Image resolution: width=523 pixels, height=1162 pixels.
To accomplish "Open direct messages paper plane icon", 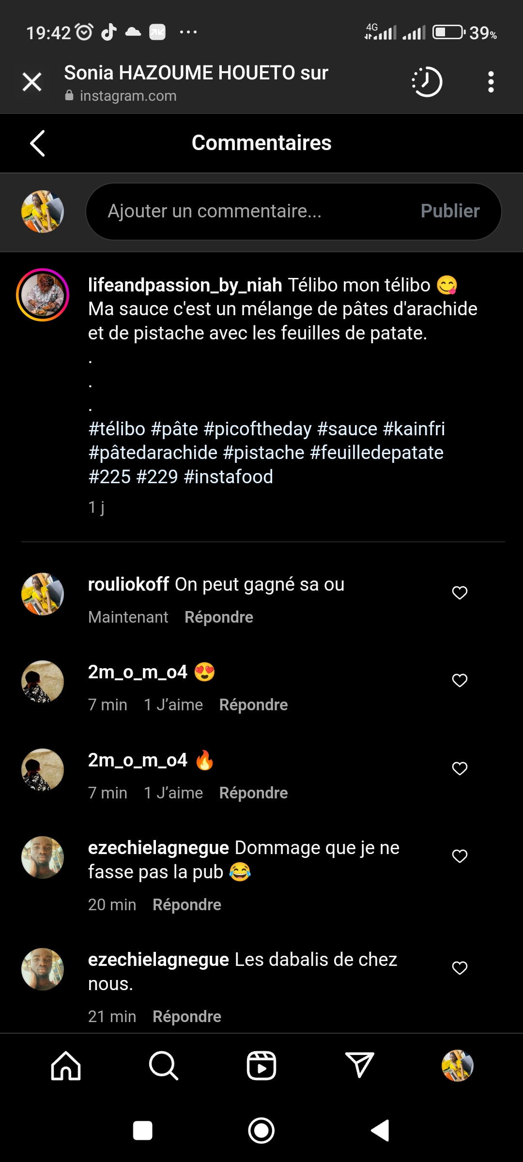I will tap(359, 1066).
